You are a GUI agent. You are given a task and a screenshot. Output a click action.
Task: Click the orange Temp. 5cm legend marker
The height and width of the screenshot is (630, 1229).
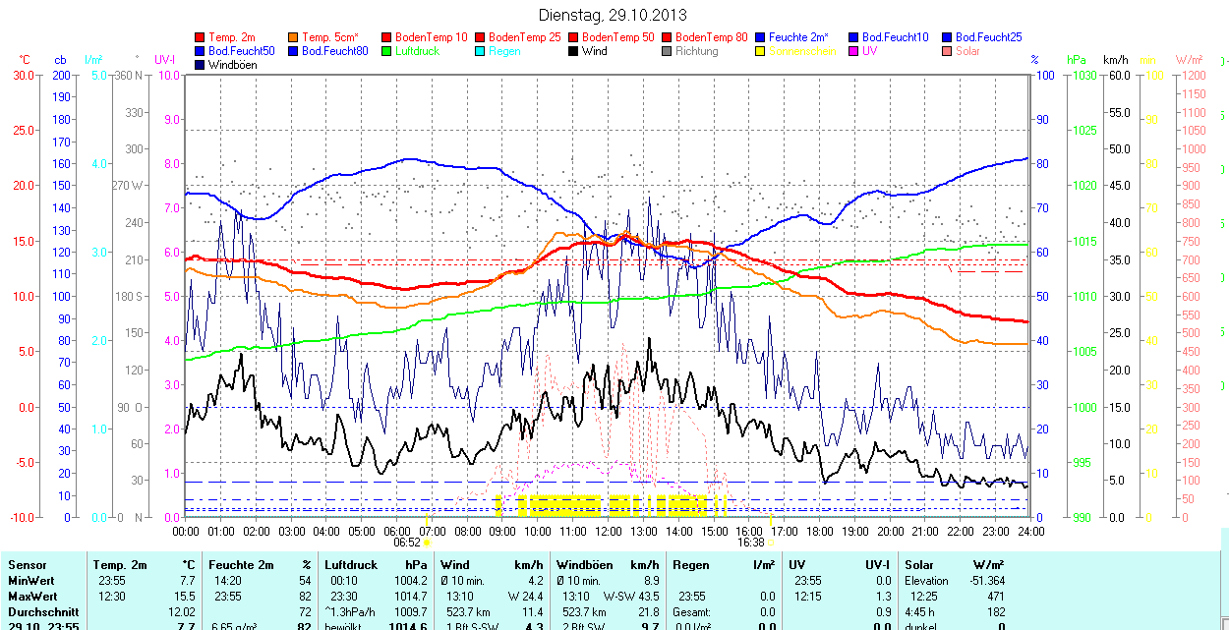pos(294,37)
